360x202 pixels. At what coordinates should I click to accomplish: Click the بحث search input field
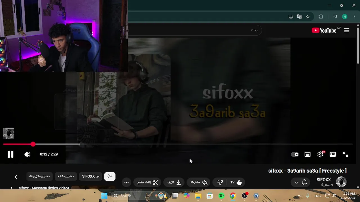click(194, 30)
